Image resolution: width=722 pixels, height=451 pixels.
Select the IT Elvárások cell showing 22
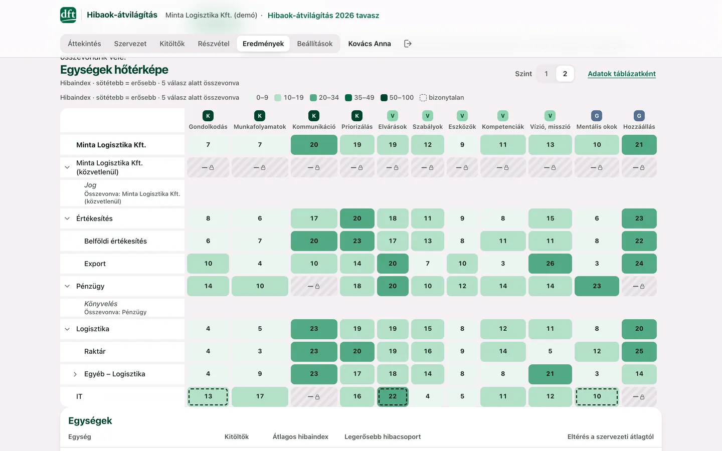393,396
